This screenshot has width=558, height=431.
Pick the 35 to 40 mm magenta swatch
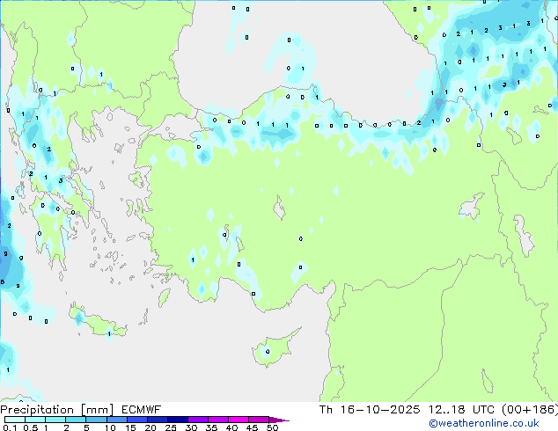click(x=217, y=420)
